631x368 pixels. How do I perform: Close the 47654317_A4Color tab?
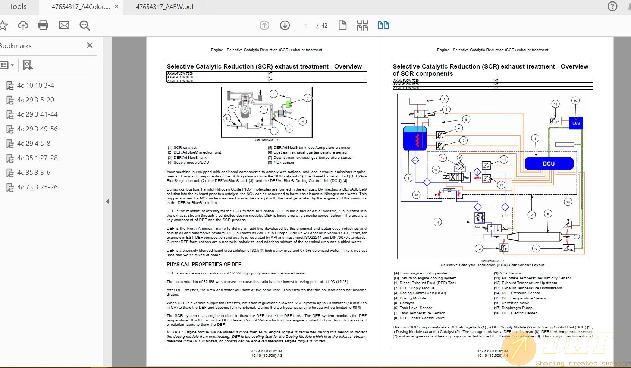coord(117,7)
